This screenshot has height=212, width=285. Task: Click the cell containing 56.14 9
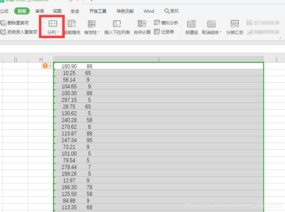159,79
